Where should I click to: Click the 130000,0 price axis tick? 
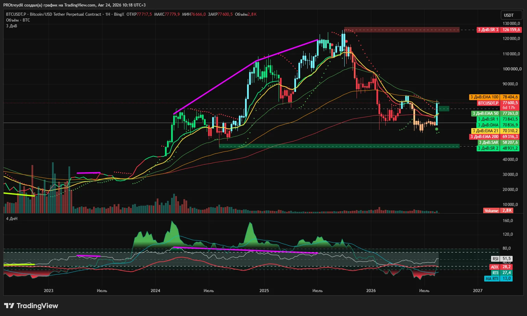[511, 24]
